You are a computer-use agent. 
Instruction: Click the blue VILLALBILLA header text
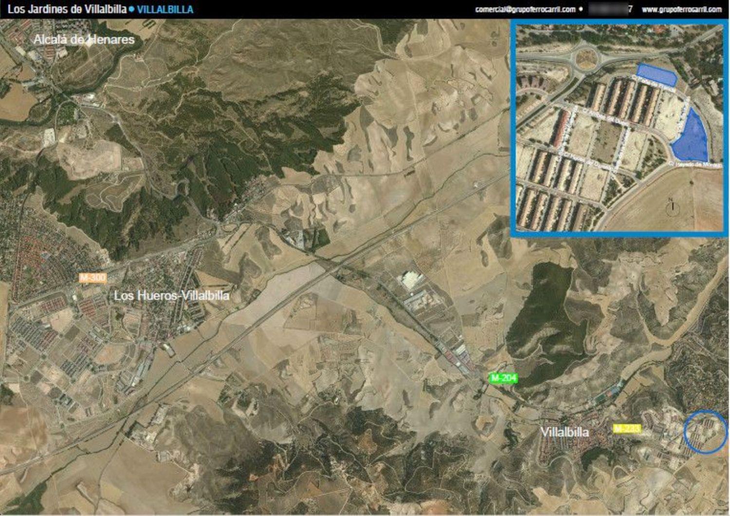(x=165, y=9)
